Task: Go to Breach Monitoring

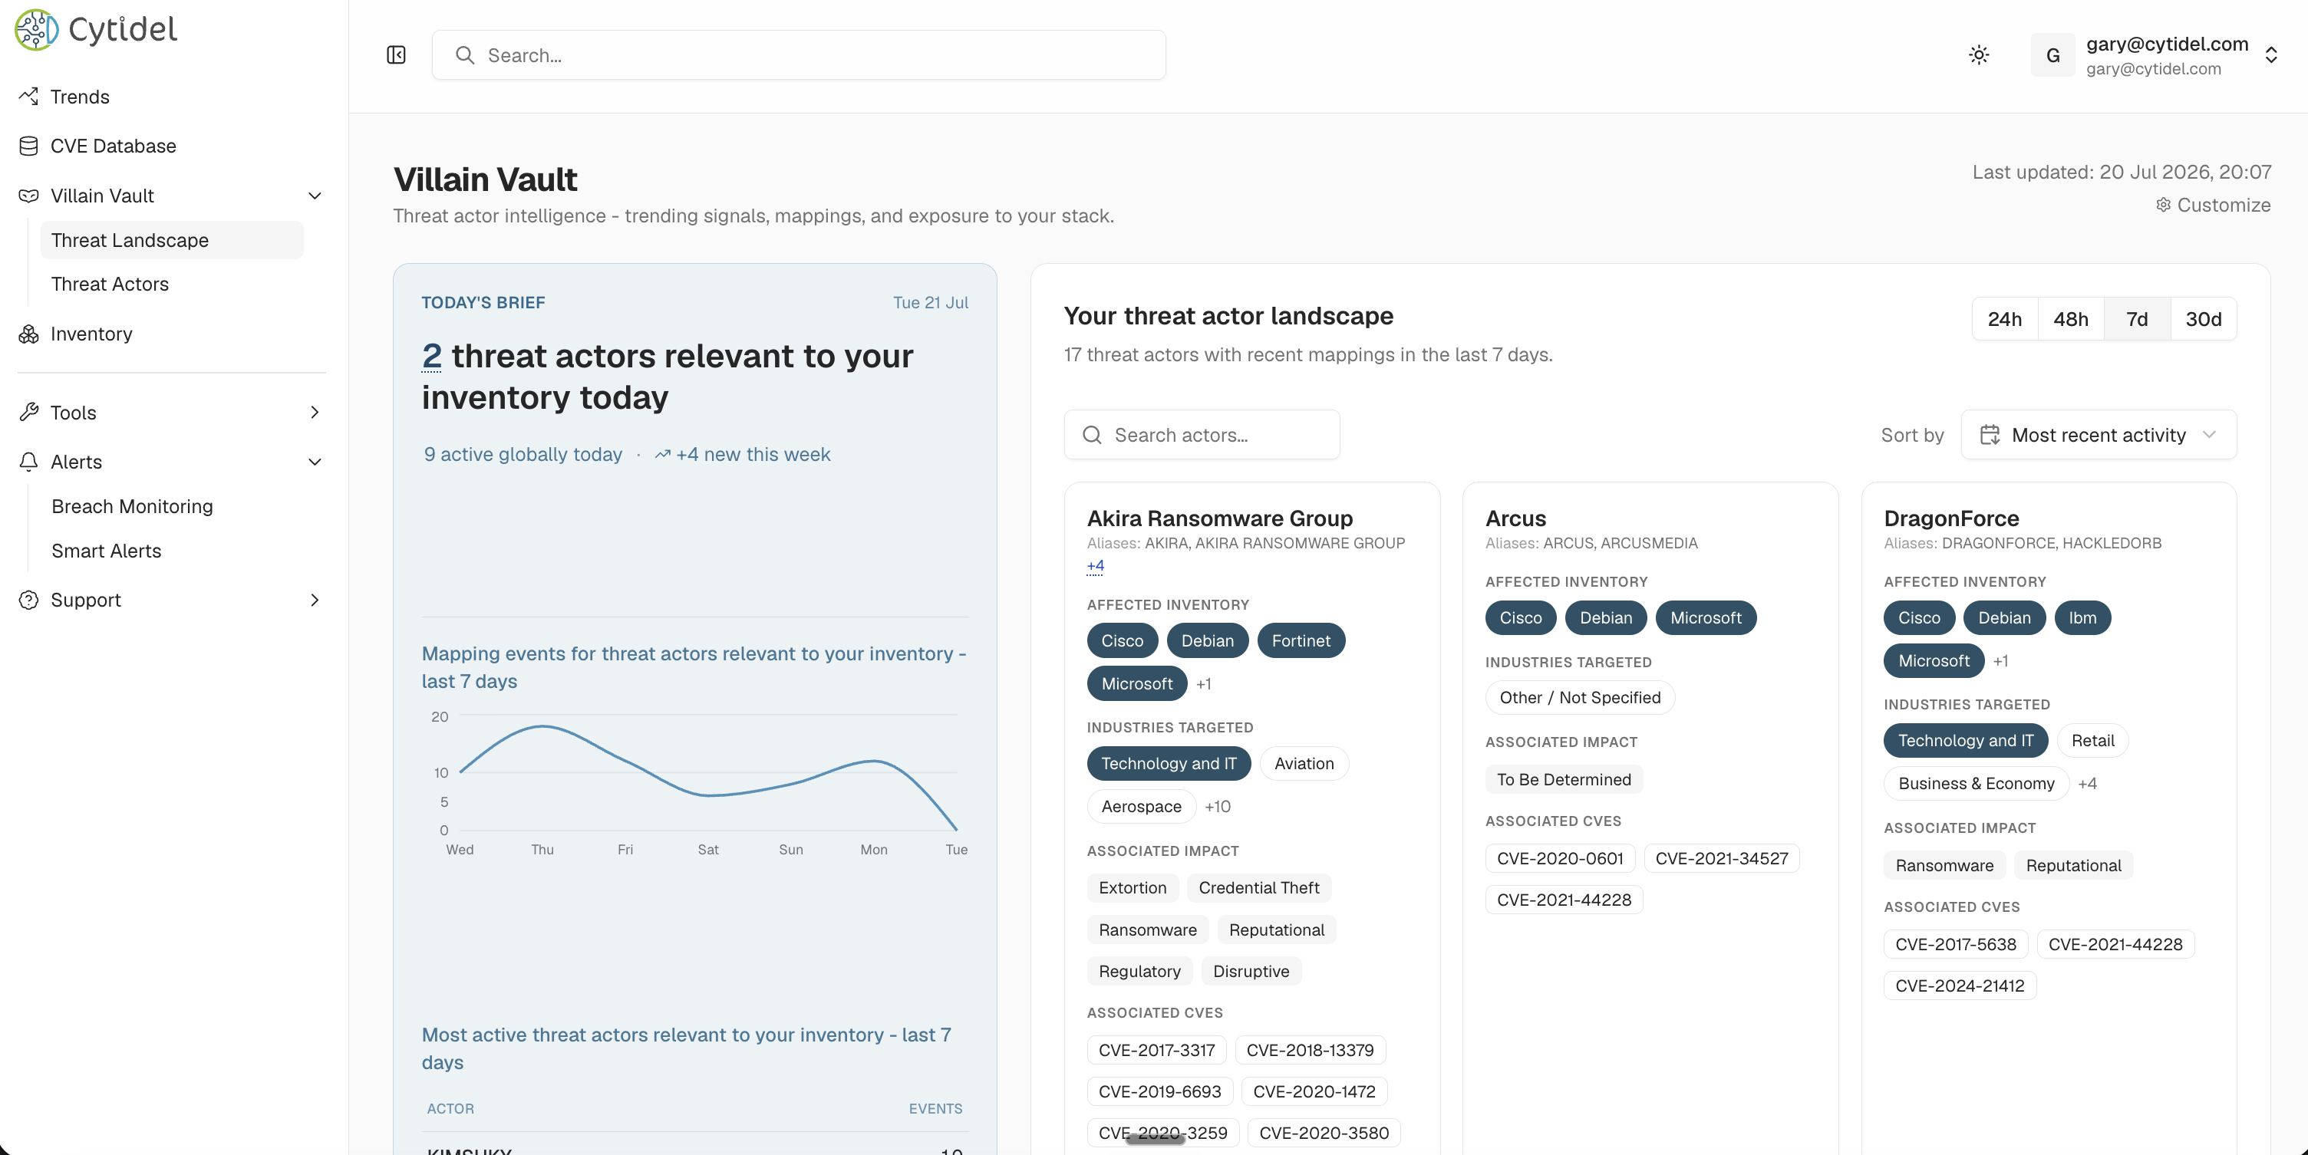Action: [x=133, y=507]
